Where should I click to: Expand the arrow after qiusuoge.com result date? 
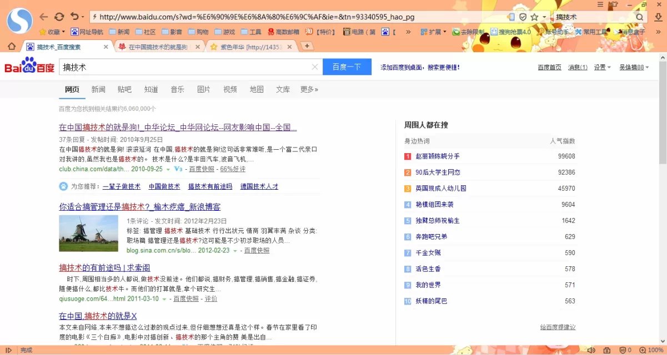[164, 299]
